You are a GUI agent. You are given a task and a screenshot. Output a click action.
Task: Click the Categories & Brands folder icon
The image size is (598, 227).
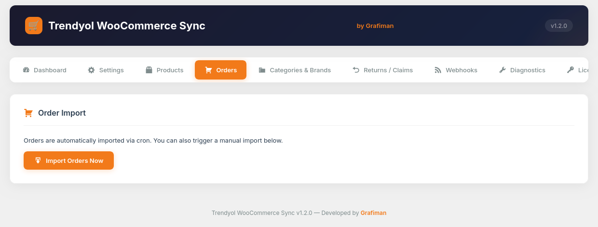(262, 70)
